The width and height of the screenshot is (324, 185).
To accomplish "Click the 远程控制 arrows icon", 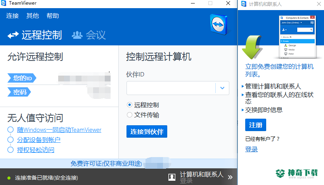I will tap(13, 35).
